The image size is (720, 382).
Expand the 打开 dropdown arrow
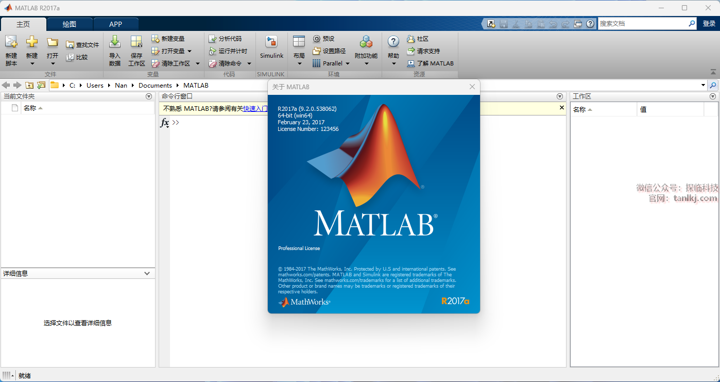tap(53, 64)
